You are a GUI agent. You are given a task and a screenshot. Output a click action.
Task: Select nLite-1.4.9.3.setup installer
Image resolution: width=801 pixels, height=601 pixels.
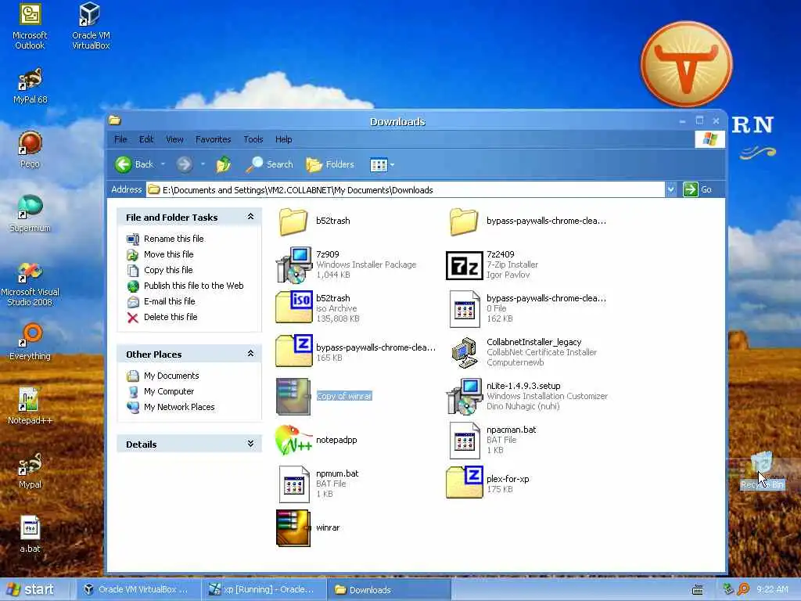527,396
